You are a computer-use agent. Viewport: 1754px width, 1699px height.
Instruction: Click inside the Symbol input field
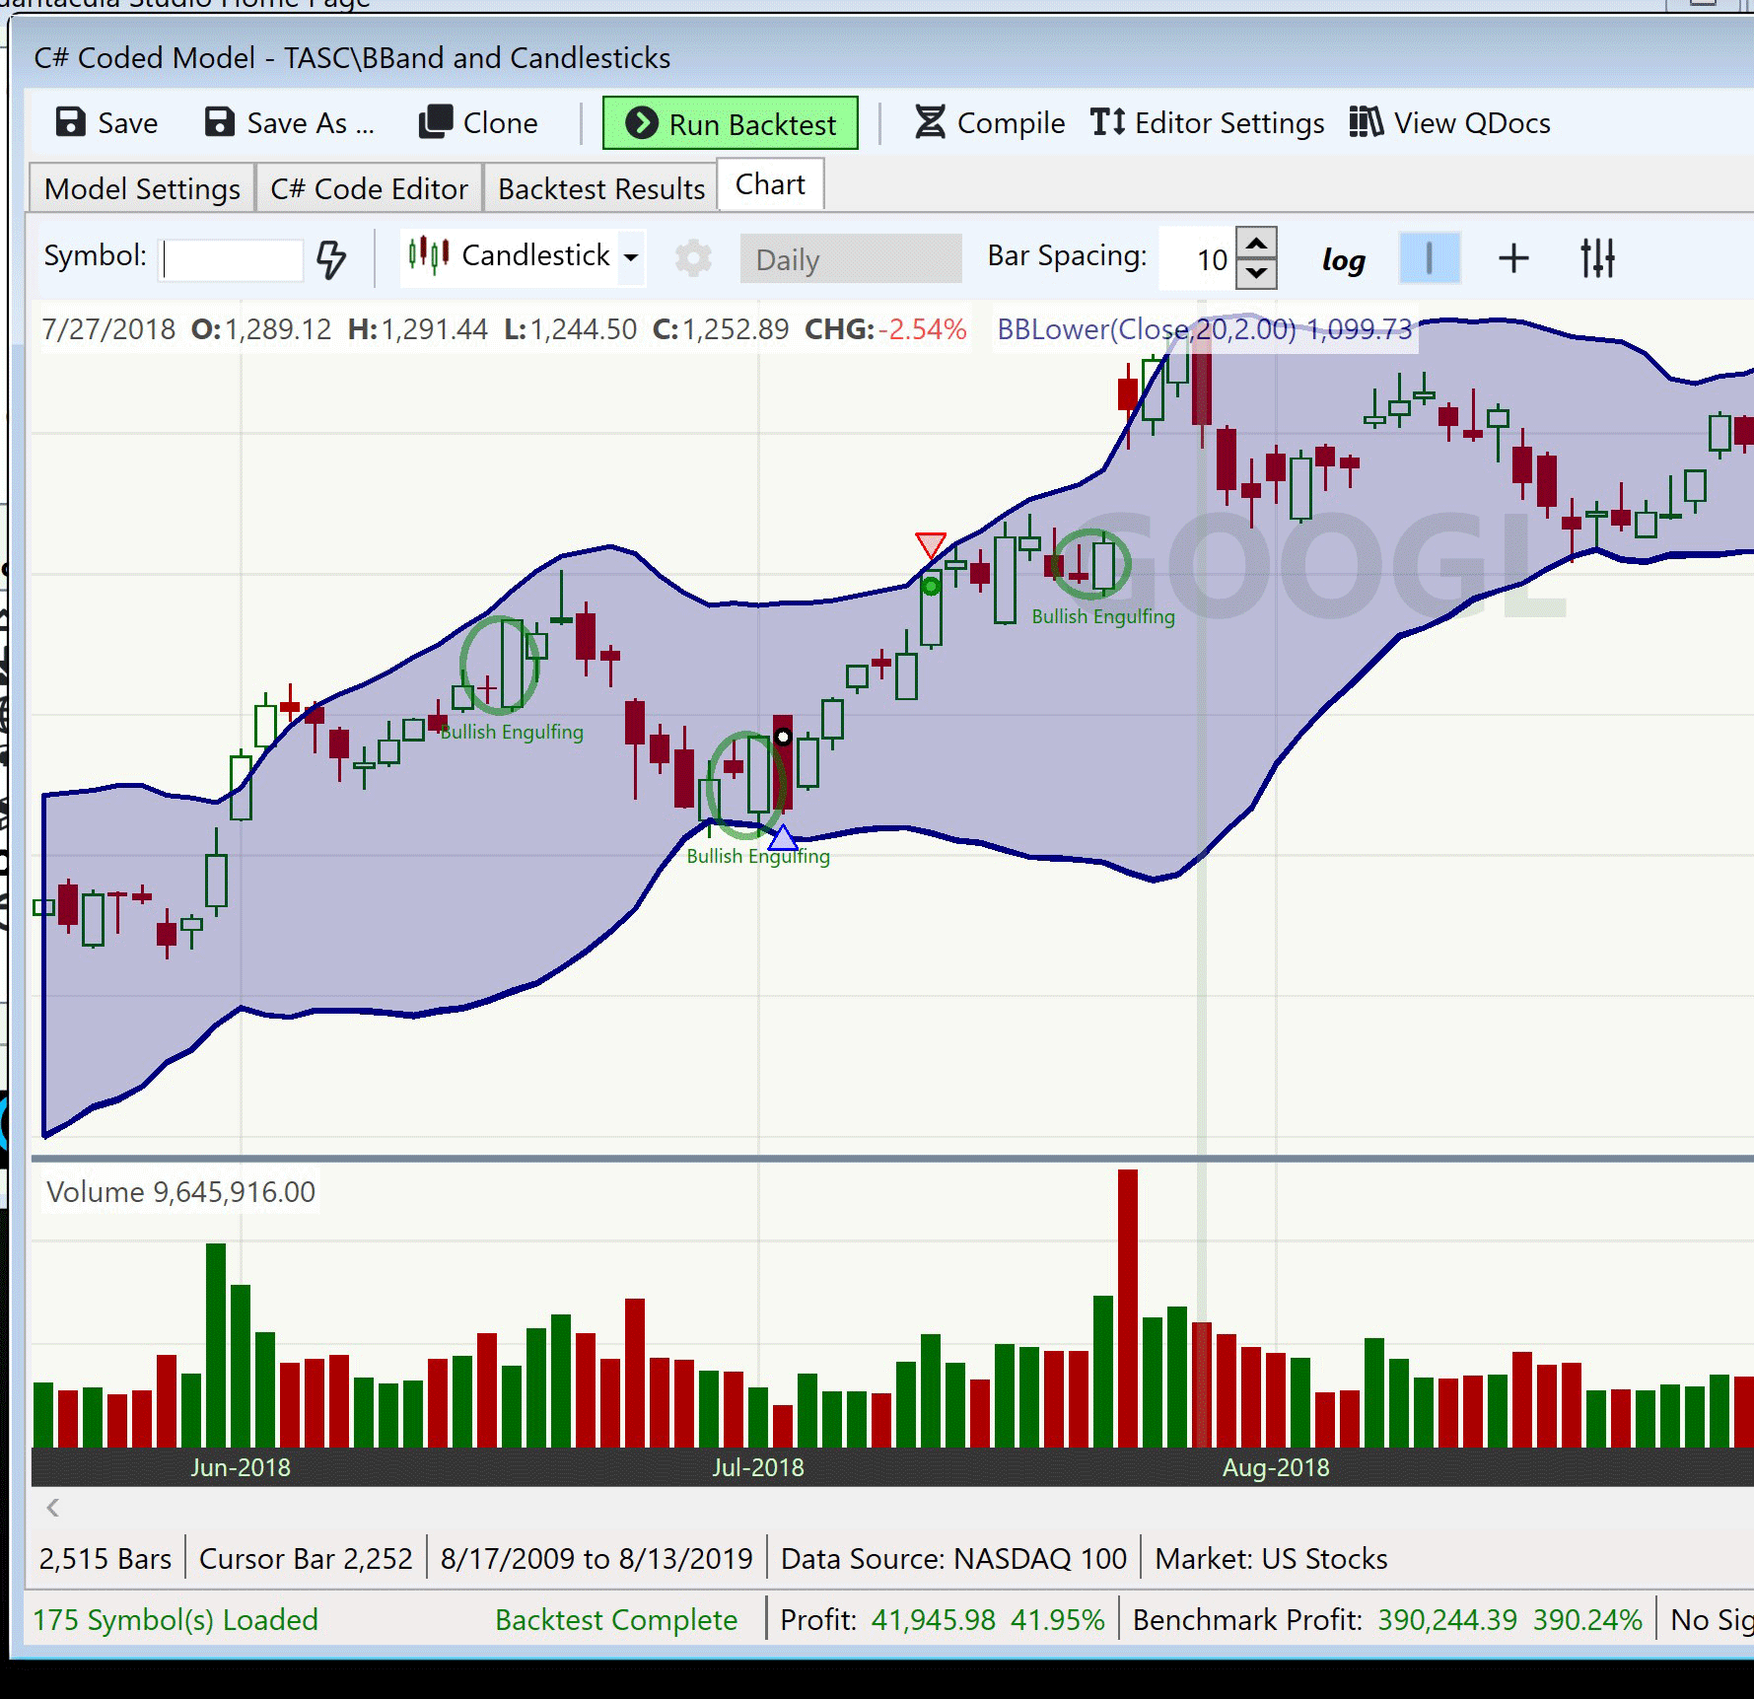233,260
